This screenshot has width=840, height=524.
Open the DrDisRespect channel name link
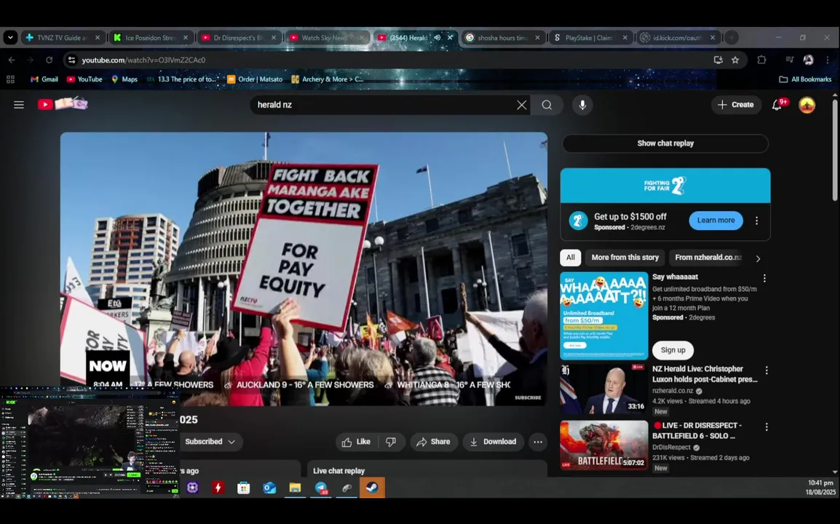(x=671, y=448)
